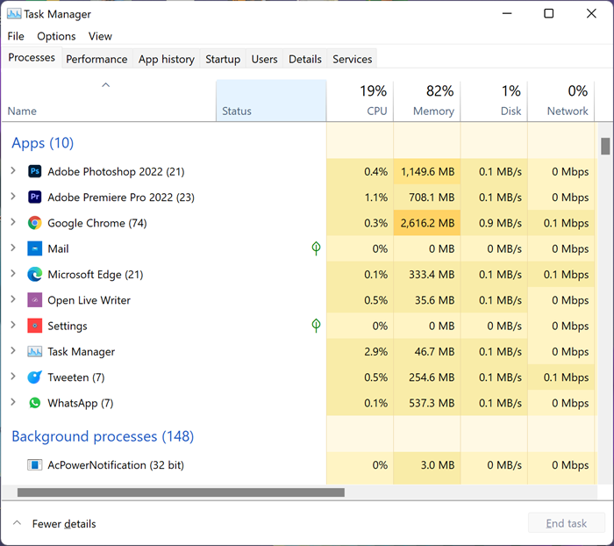This screenshot has width=614, height=546.
Task: Switch to the Services tab
Action: click(x=352, y=59)
